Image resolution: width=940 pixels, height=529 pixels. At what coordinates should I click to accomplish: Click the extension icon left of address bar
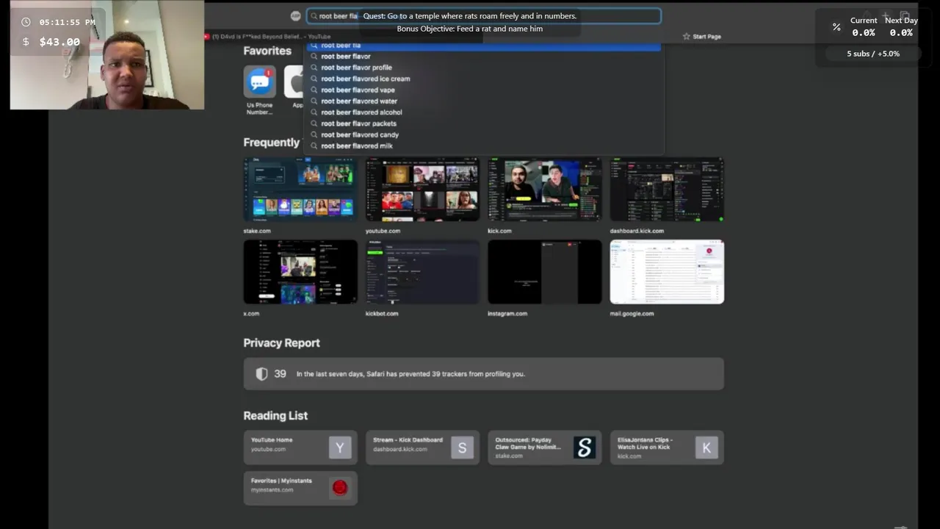pos(295,15)
